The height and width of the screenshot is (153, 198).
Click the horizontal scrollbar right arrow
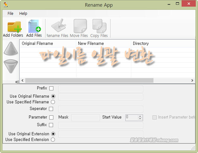tap(192, 81)
